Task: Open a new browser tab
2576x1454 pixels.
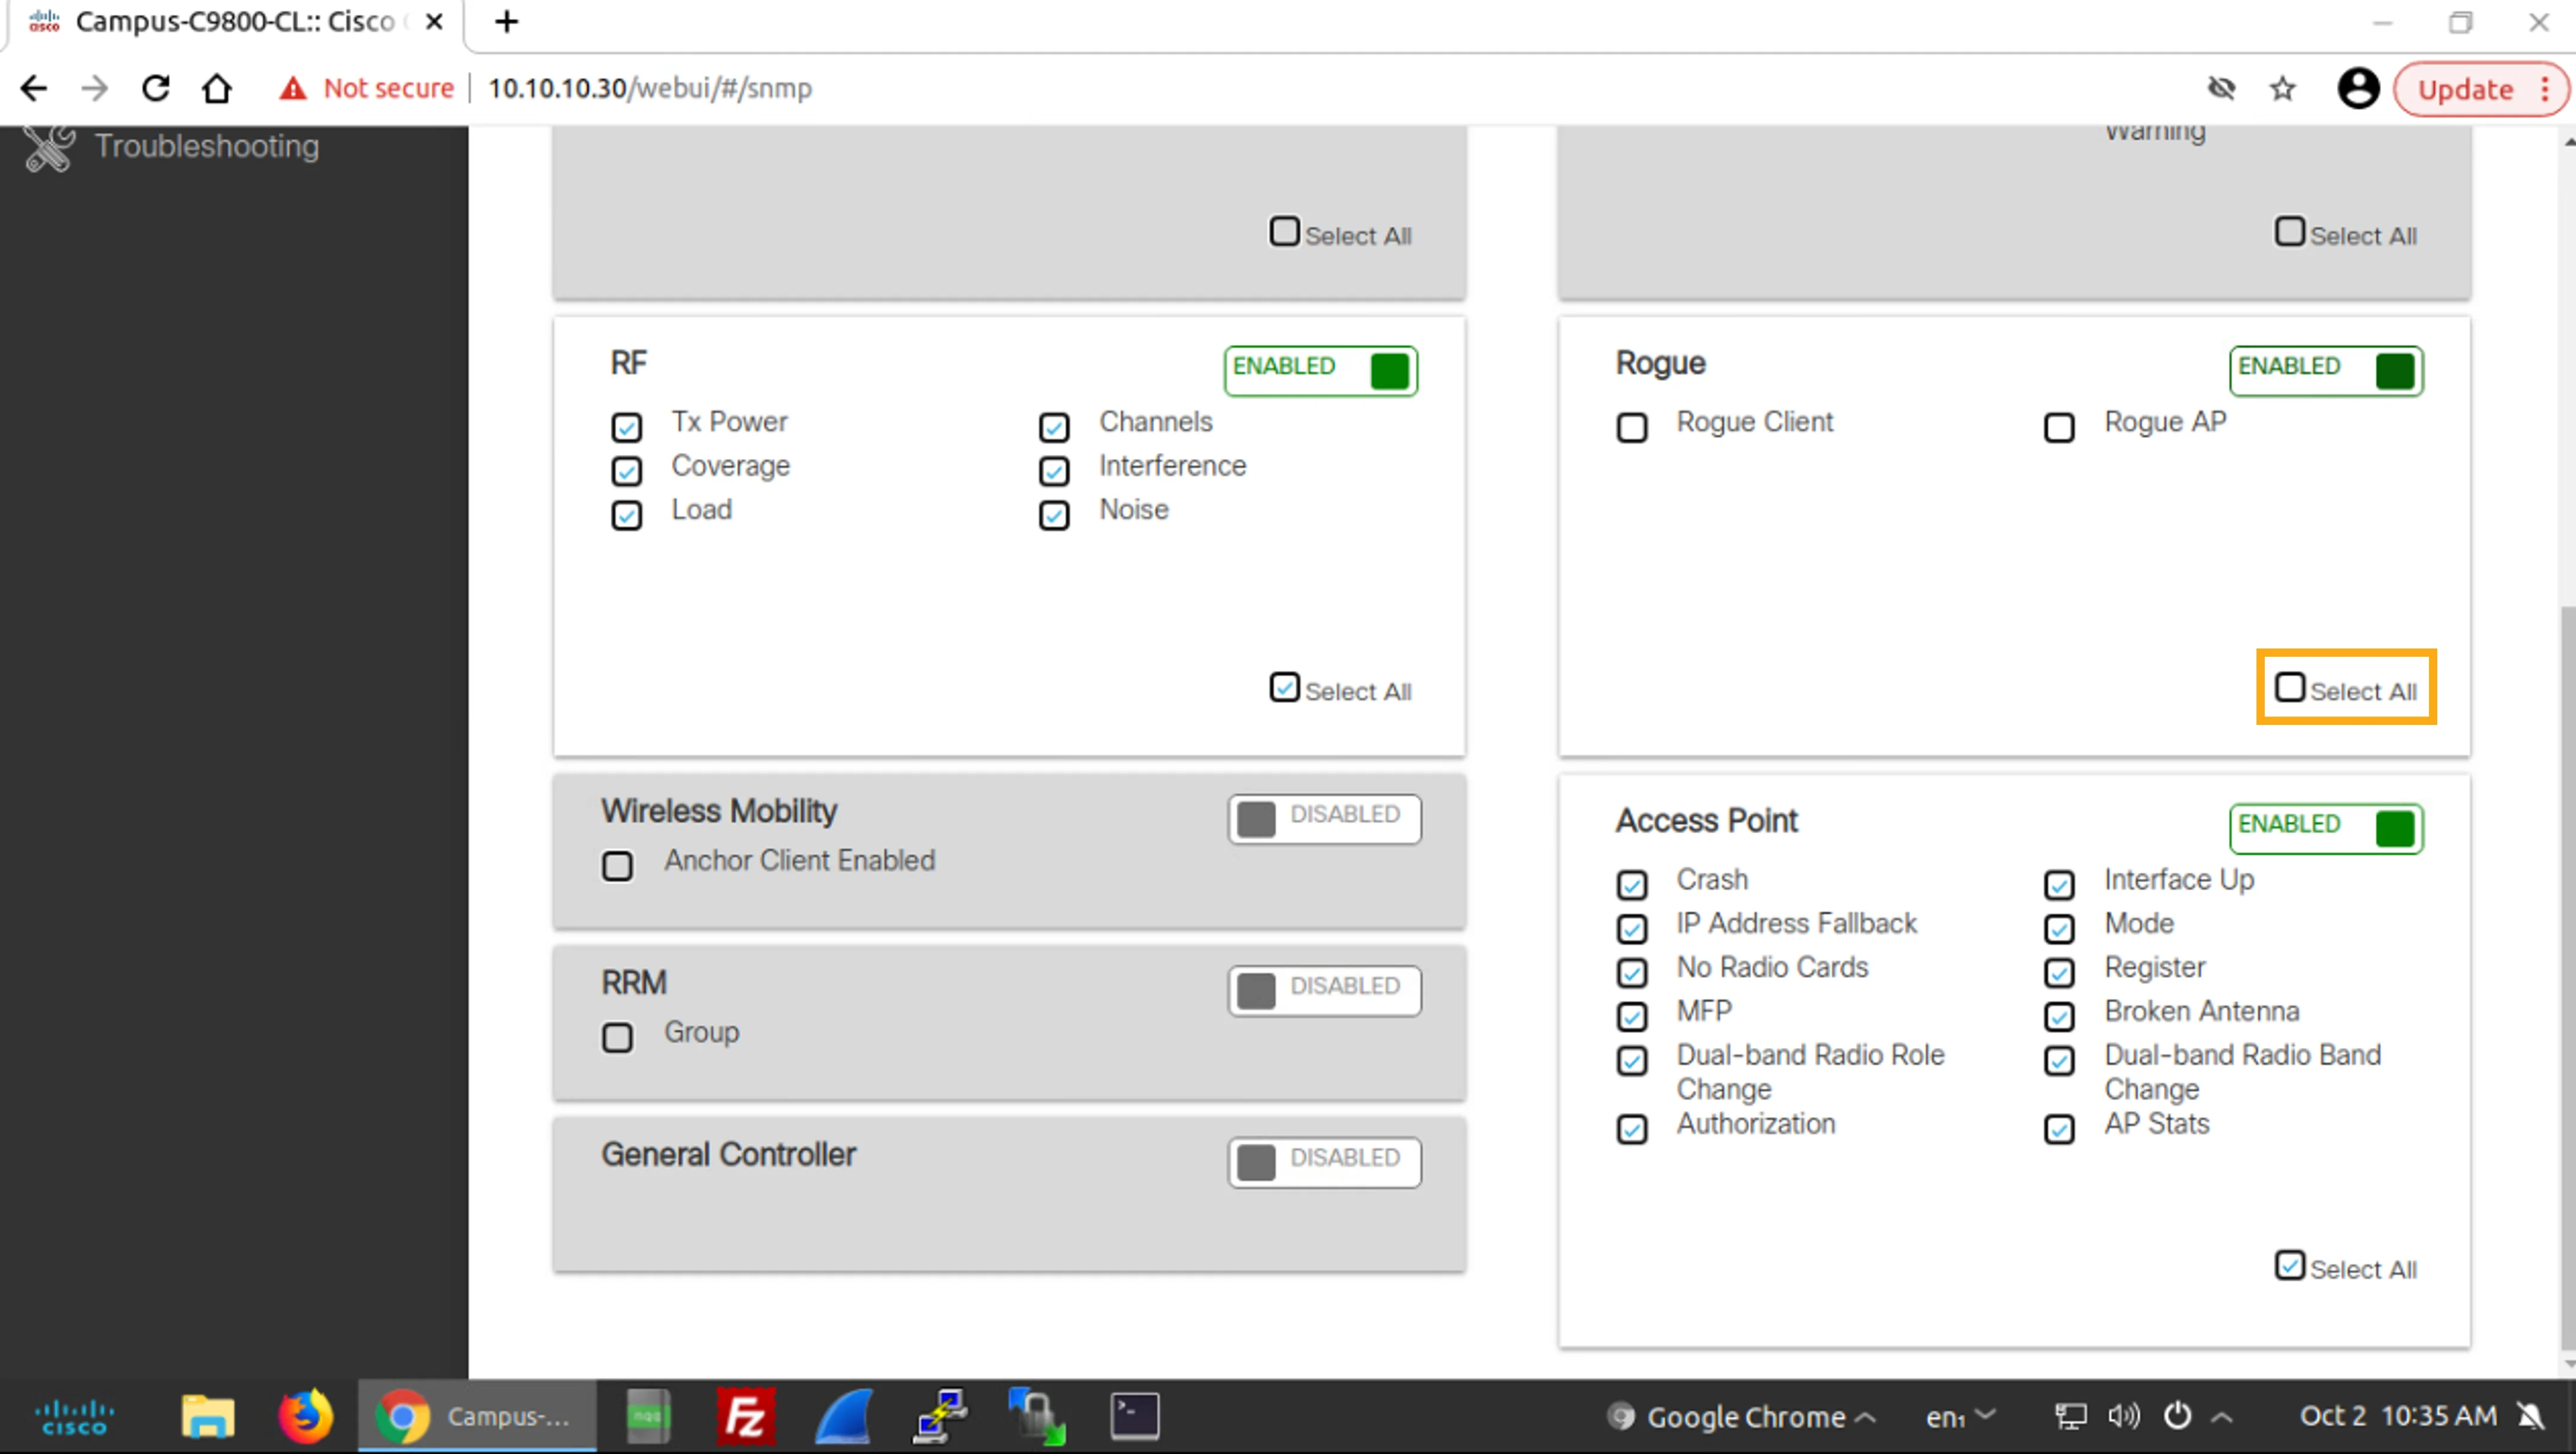Action: 507,22
